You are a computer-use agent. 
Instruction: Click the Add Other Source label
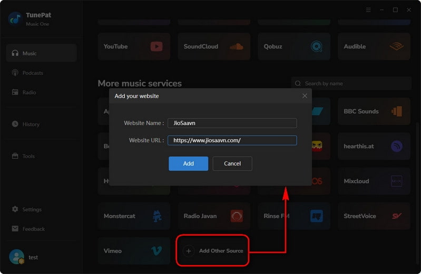point(221,251)
